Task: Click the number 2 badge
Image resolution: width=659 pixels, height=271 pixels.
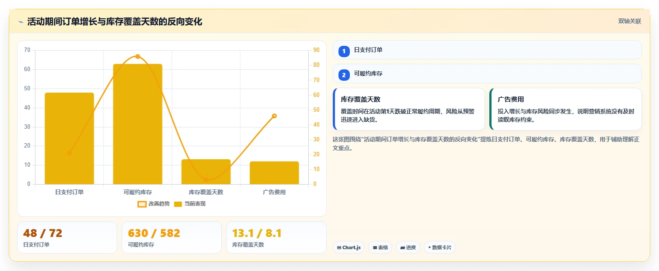Action: point(344,75)
